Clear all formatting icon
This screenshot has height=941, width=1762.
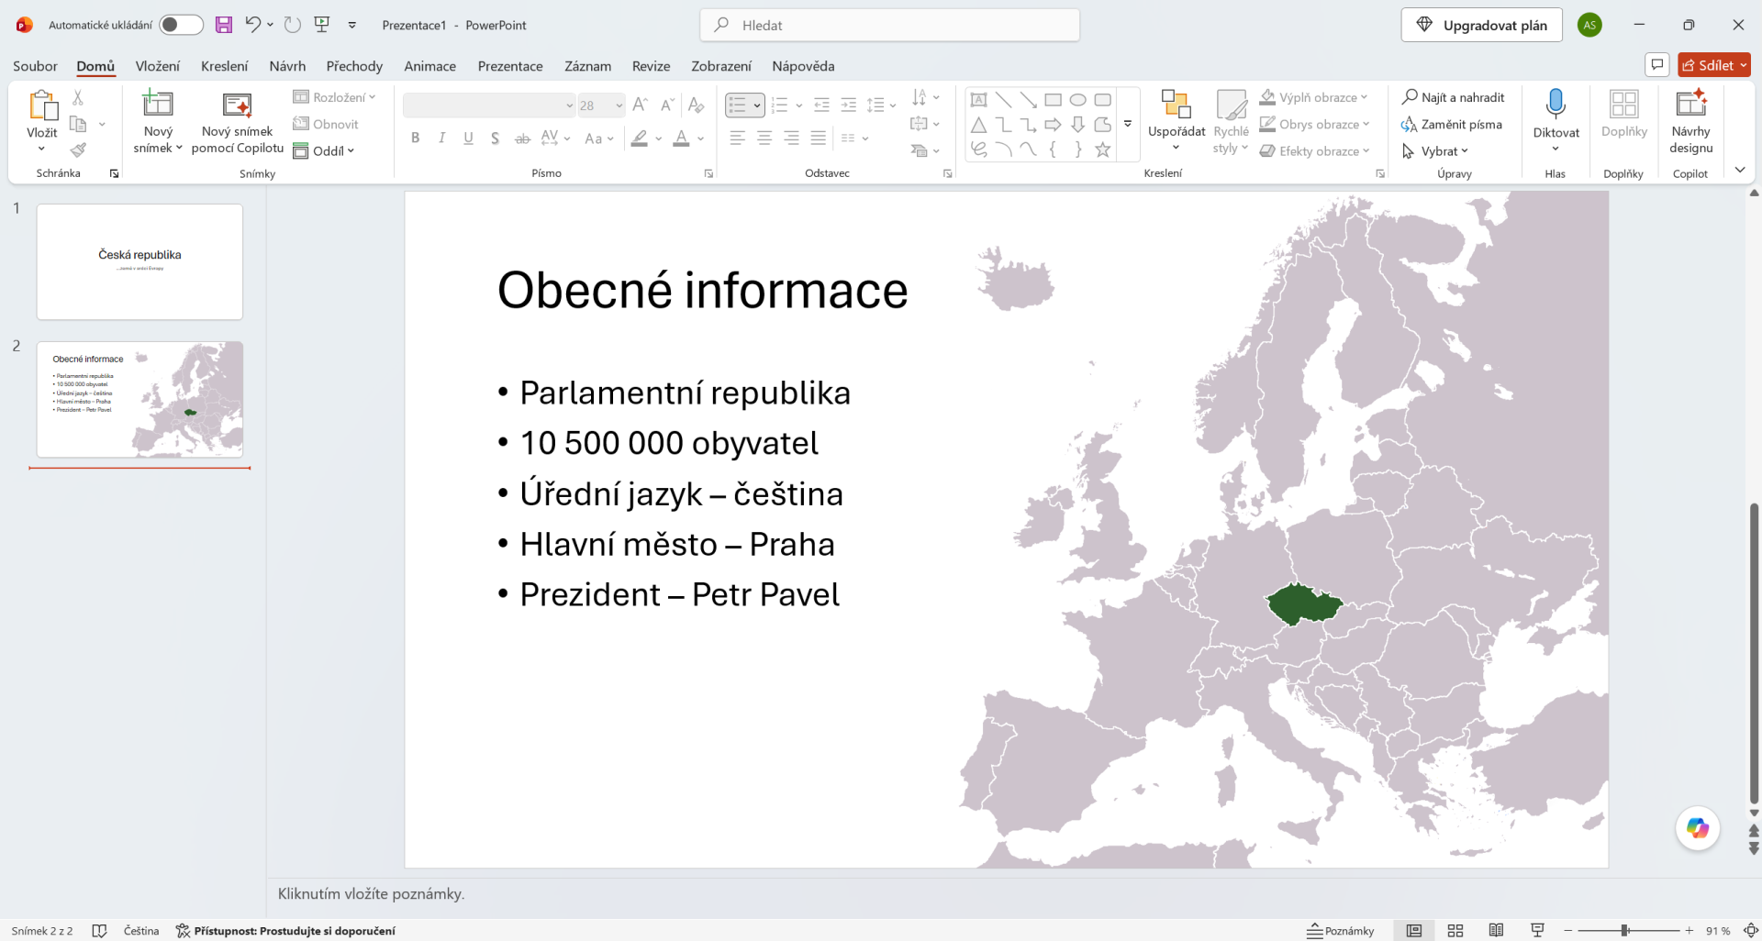point(697,105)
